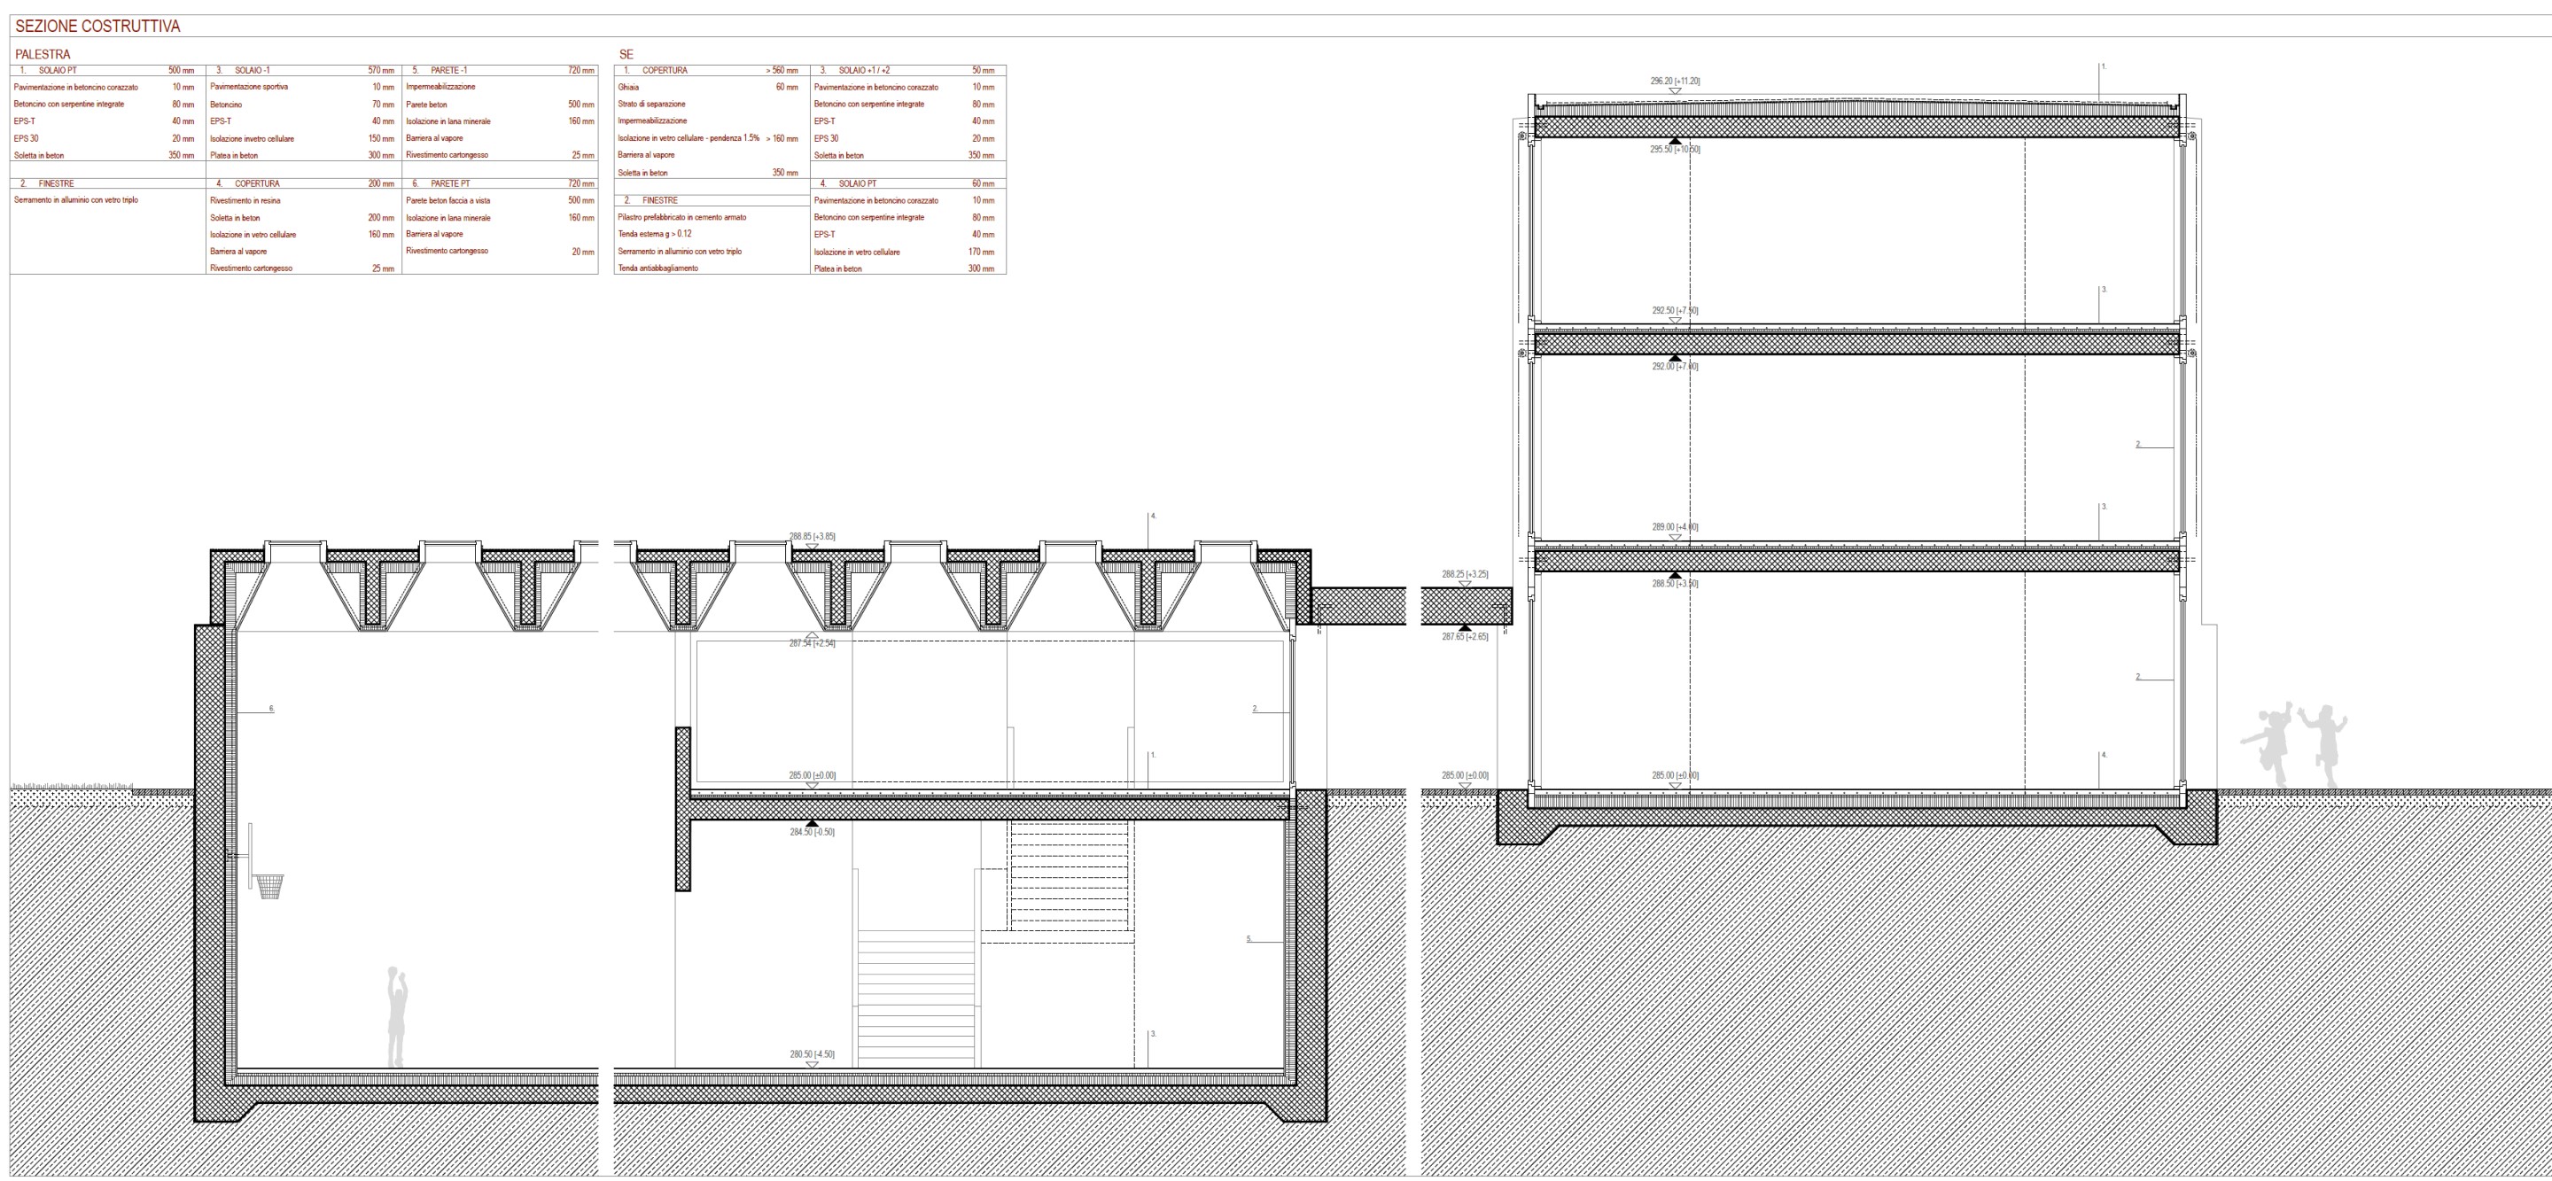Image resolution: width=2552 pixels, height=1181 pixels.
Task: Click the 280.50 [-4.50] gym floor marker
Action: click(x=812, y=1054)
